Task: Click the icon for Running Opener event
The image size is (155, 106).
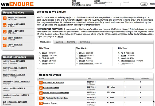Action: 41,103
